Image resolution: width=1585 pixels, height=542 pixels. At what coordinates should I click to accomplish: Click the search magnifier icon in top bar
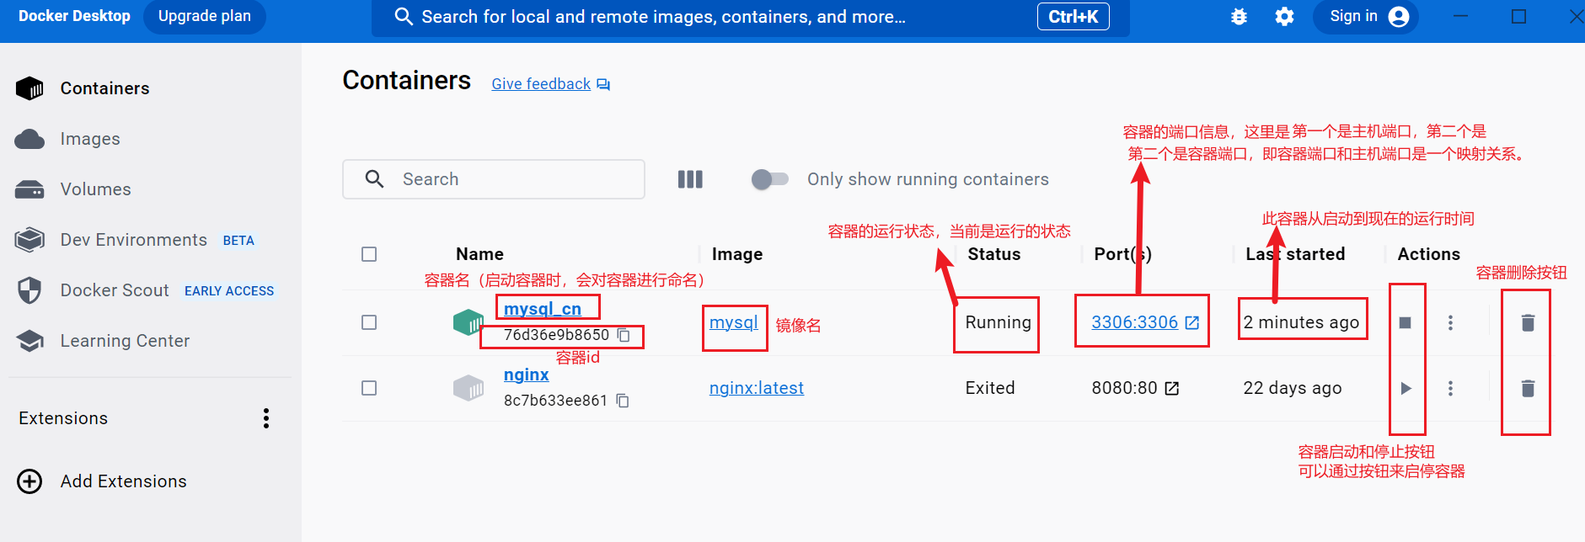click(404, 17)
